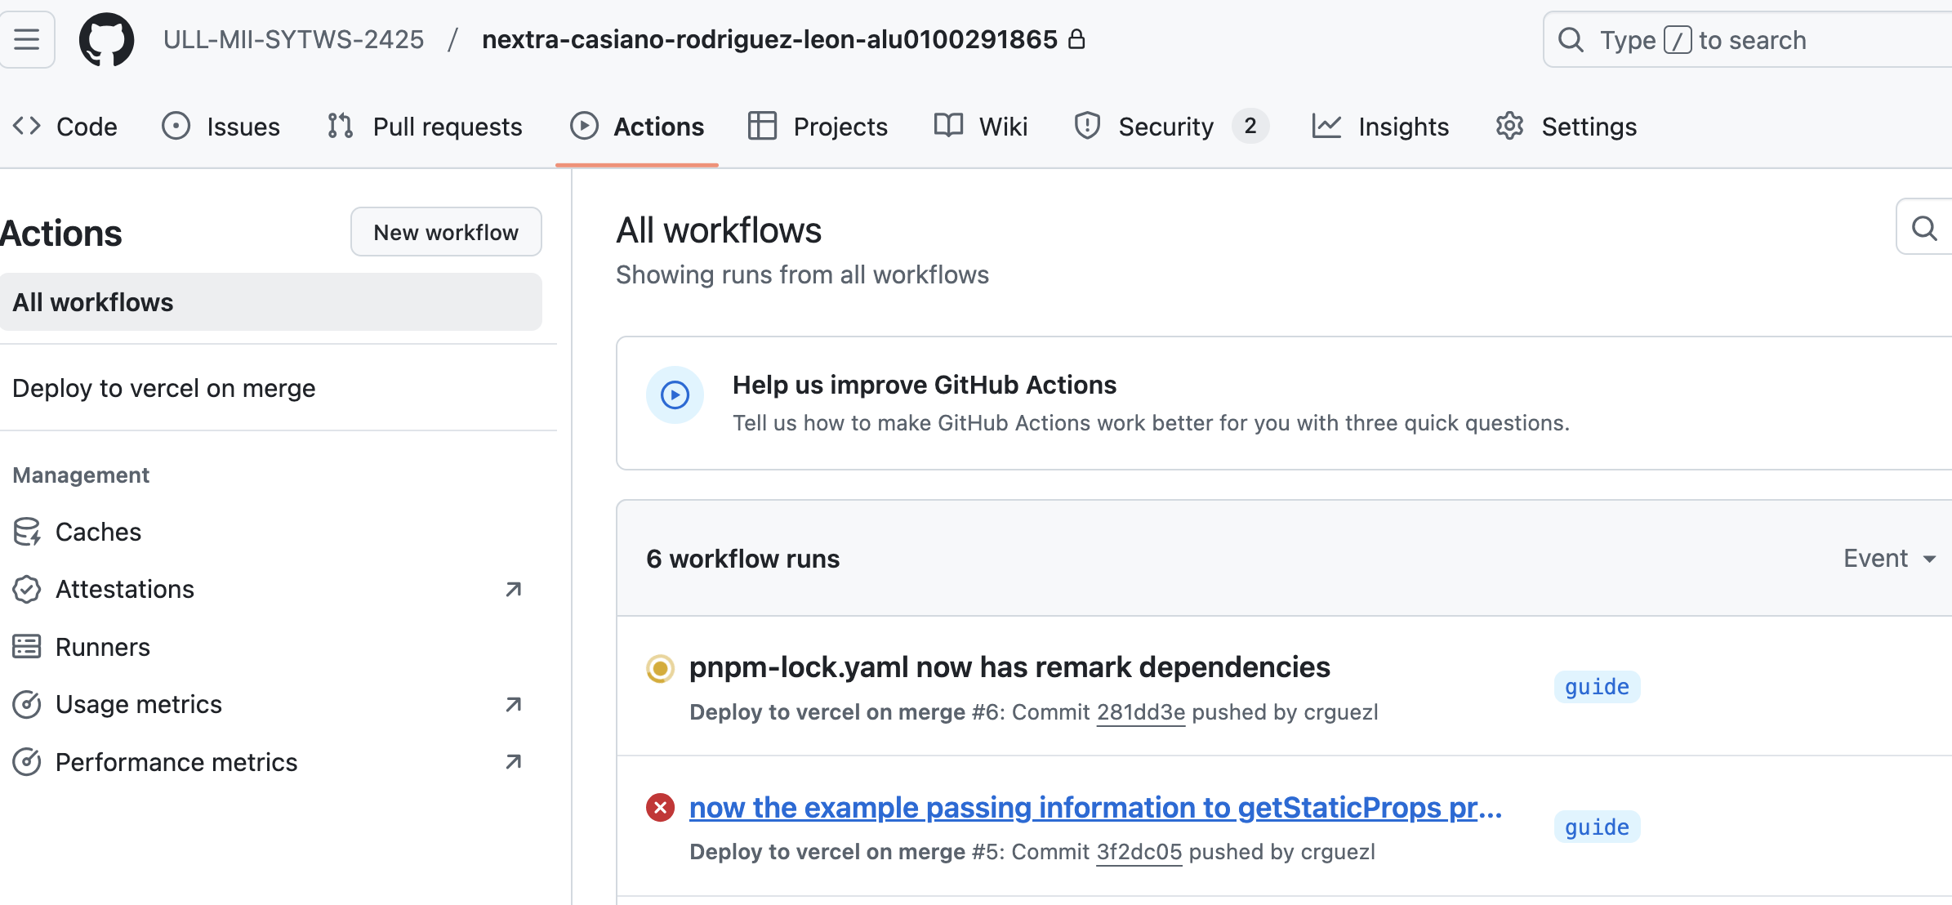Click the Projects table icon
Viewport: 1952px width, 905px height.
pos(762,126)
